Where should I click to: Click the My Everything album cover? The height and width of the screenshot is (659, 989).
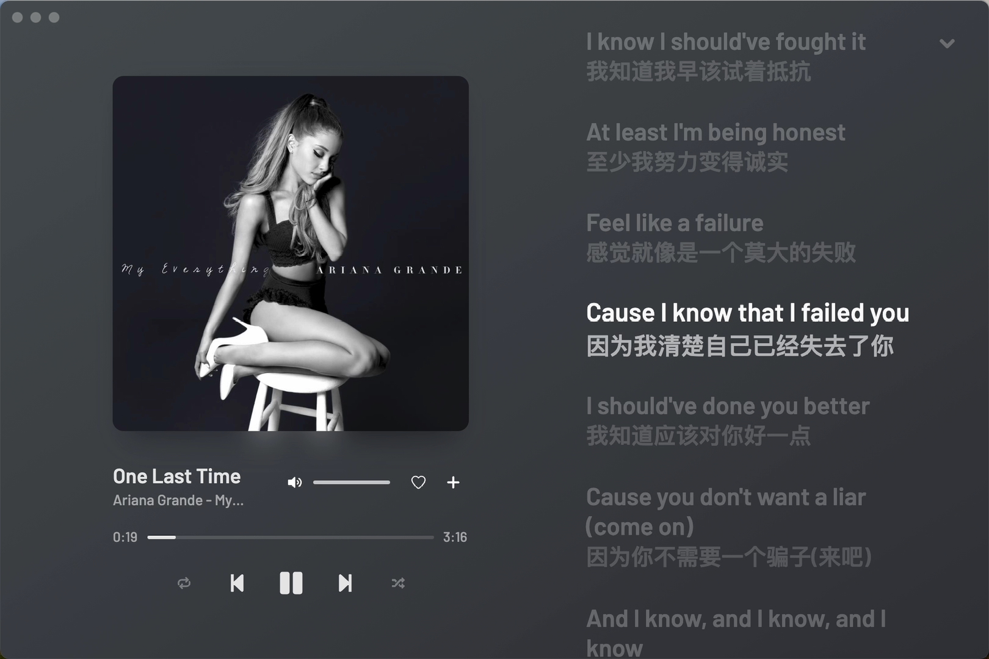(291, 253)
